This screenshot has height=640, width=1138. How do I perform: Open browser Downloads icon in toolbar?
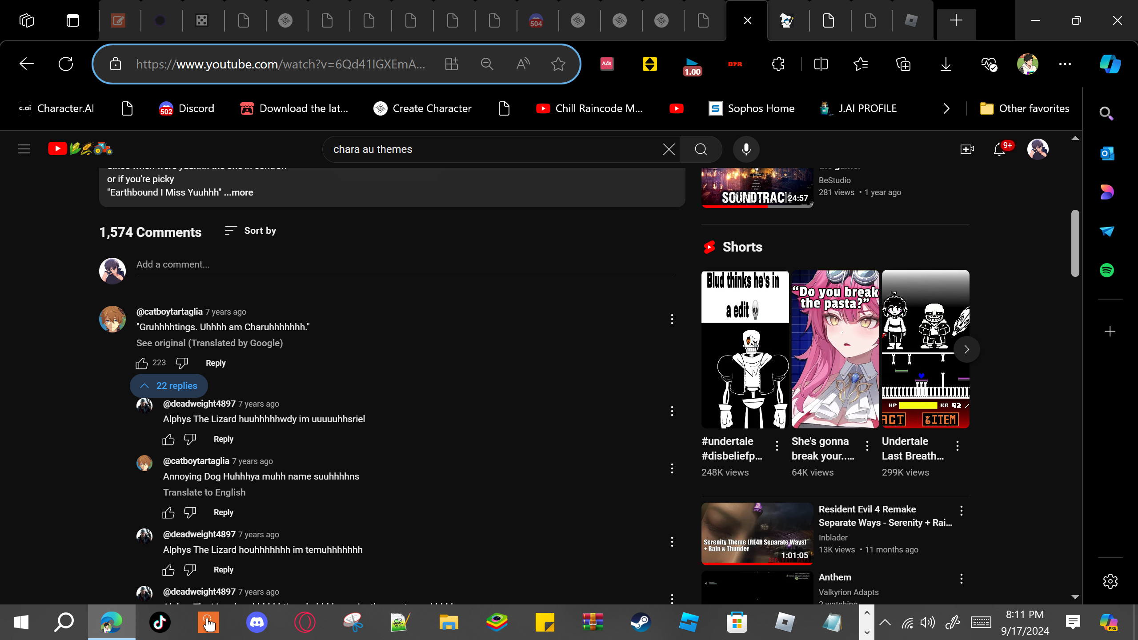coord(946,64)
